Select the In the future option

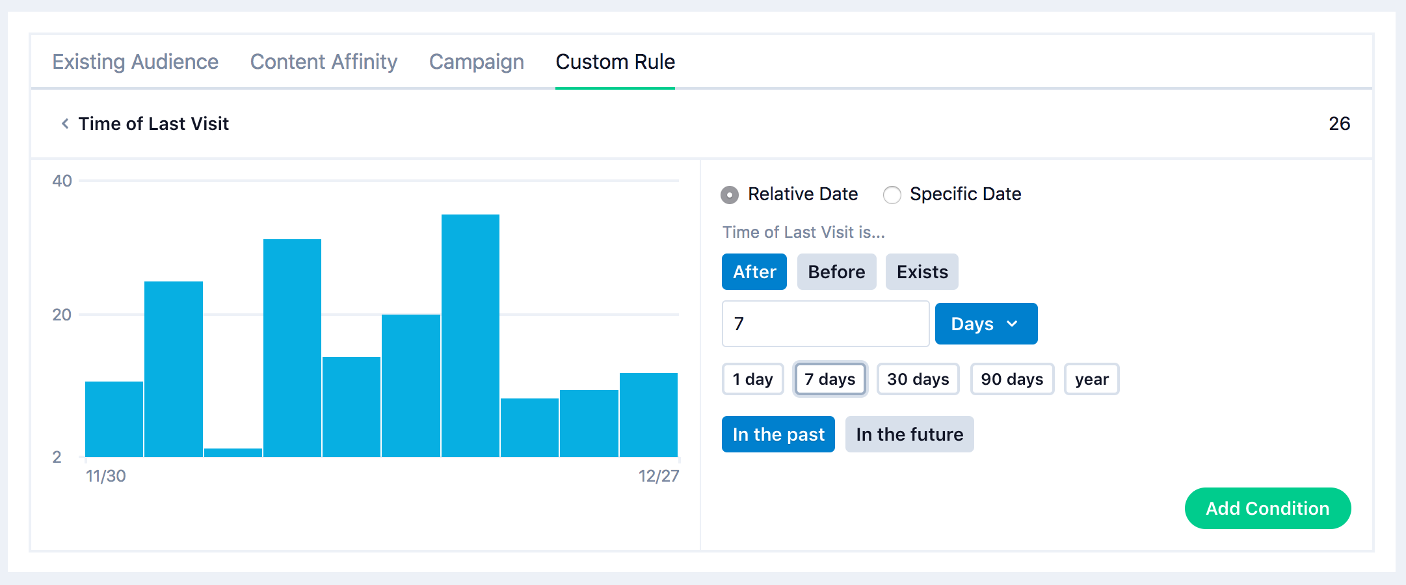(x=909, y=434)
